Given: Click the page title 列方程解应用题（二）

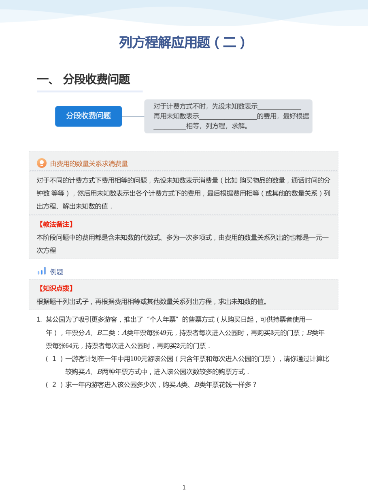Looking at the screenshot, I should 183,43.
